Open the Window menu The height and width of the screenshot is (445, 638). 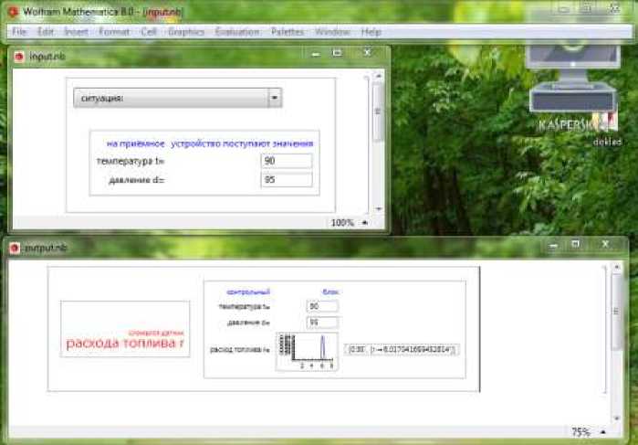[332, 32]
